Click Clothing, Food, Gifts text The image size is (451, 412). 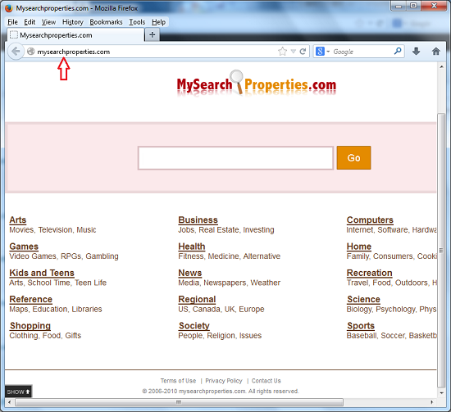coord(45,336)
